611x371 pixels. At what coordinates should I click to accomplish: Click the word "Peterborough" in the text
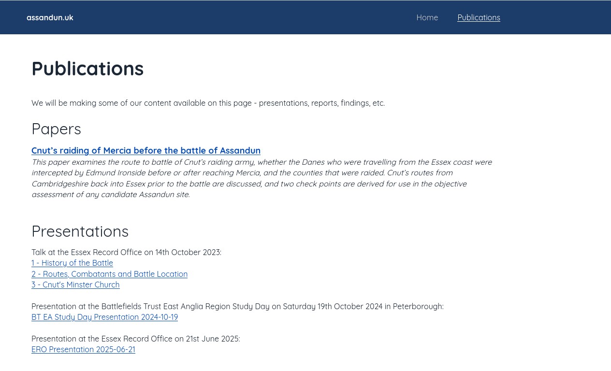point(417,306)
